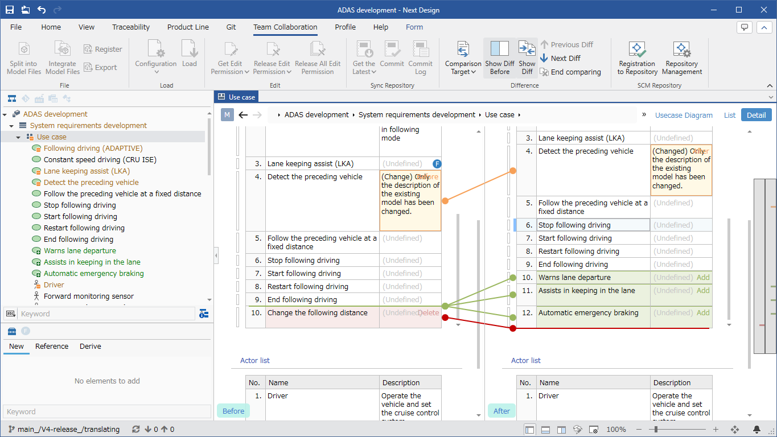
Task: Click Release All Edit Permission icon
Action: (x=318, y=49)
